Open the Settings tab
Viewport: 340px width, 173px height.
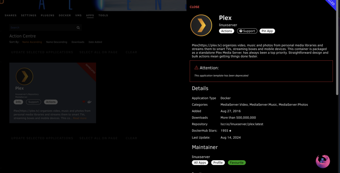click(x=29, y=15)
